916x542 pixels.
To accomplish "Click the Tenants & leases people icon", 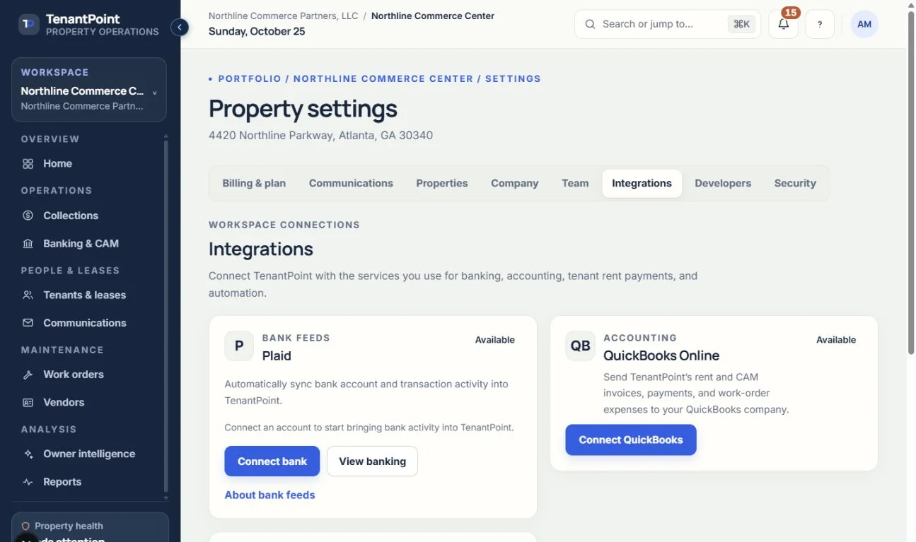I will point(28,295).
